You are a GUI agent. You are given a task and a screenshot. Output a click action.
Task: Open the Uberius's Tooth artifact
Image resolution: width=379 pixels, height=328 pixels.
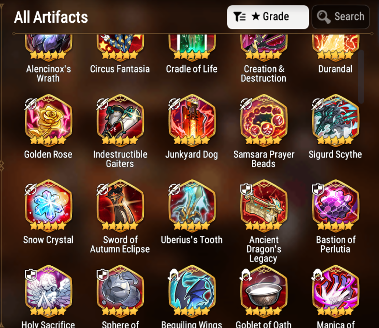[192, 206]
